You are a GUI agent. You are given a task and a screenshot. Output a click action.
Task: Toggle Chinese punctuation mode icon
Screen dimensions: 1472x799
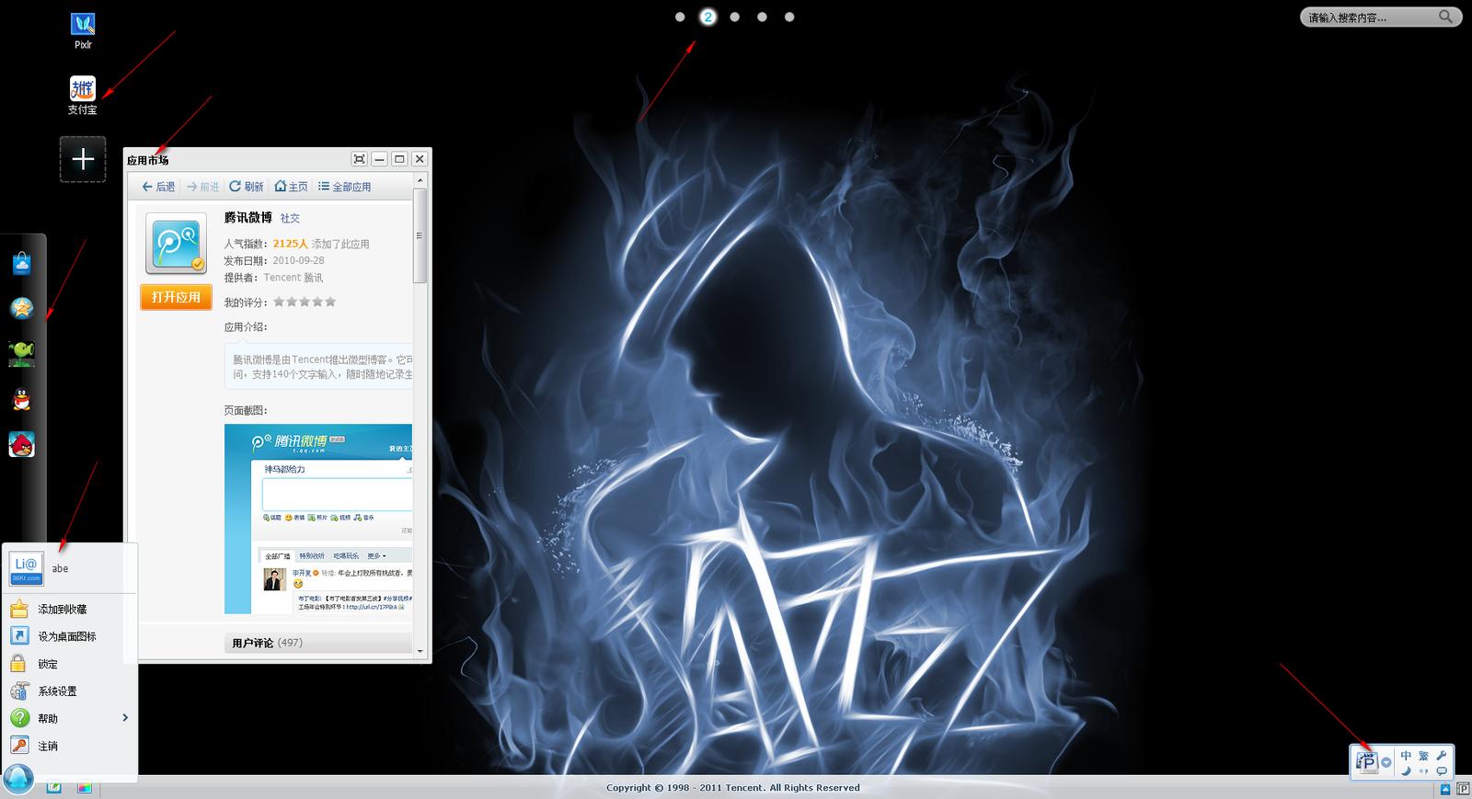[1423, 771]
